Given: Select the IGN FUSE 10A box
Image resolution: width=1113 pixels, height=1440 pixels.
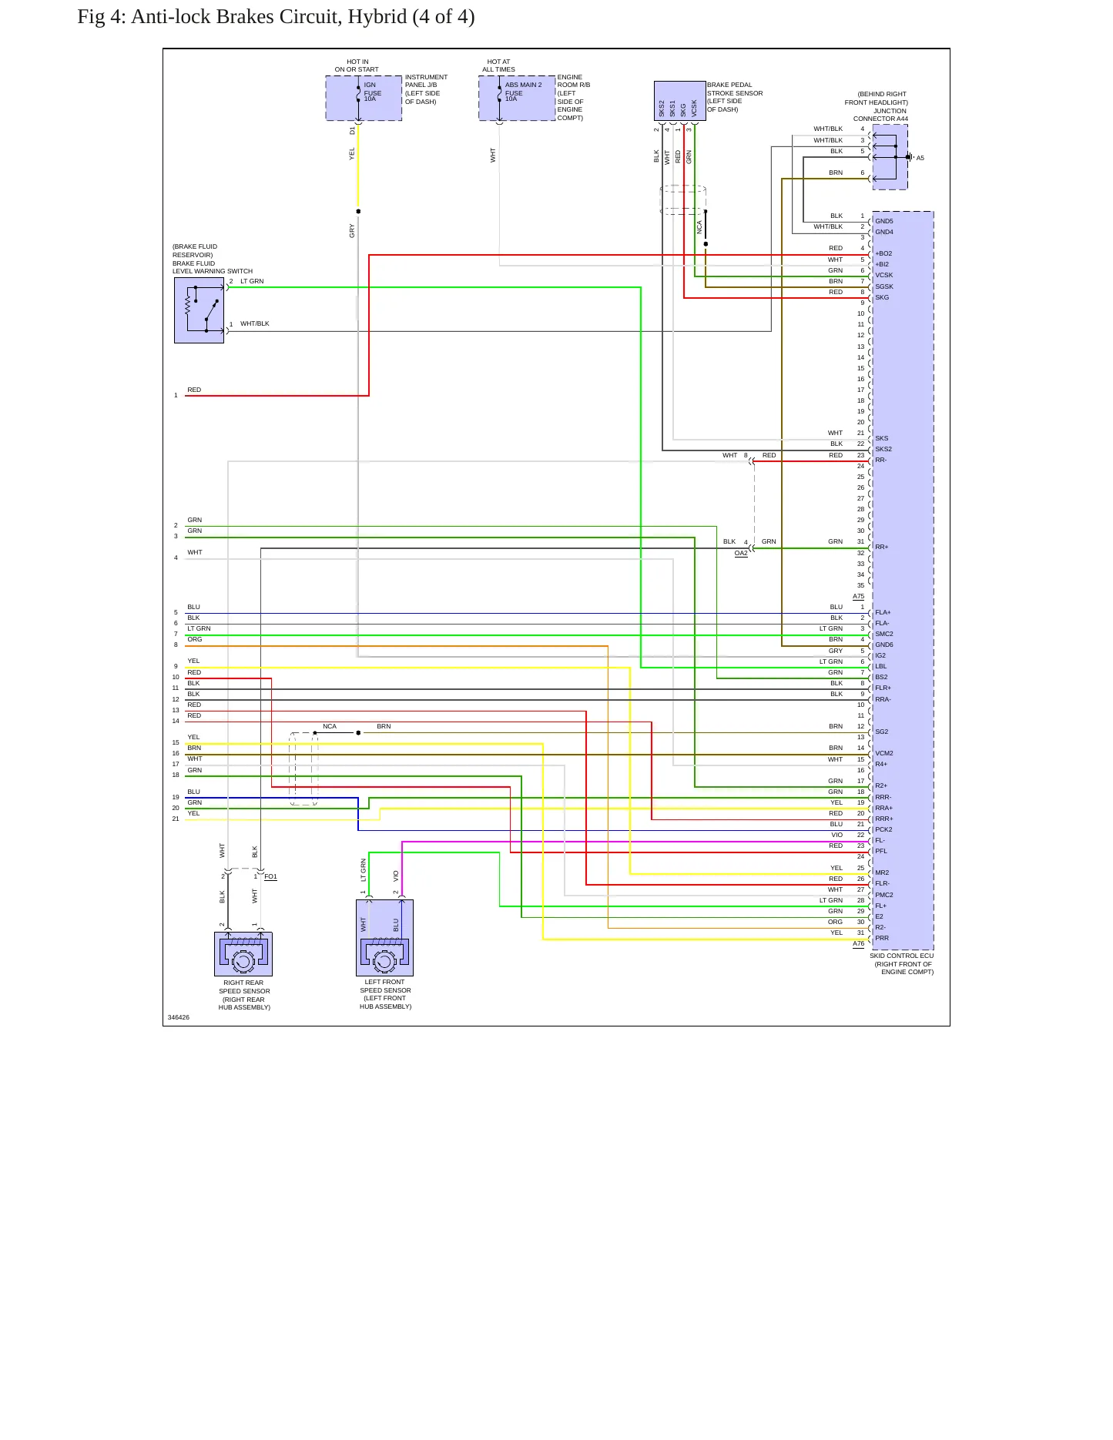Looking at the screenshot, I should (364, 98).
